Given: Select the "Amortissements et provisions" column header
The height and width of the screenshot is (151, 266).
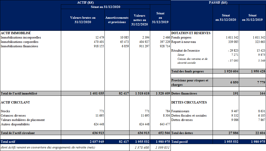Looking at the screenshot, I should click(x=117, y=20).
